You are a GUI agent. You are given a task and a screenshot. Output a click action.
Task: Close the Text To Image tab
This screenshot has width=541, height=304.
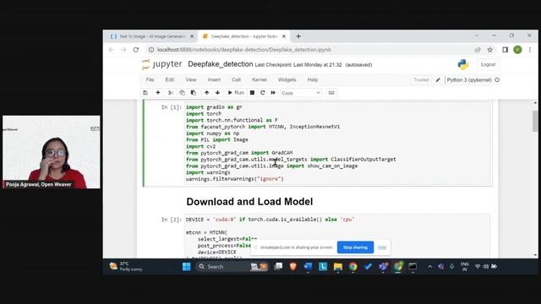[x=192, y=36]
